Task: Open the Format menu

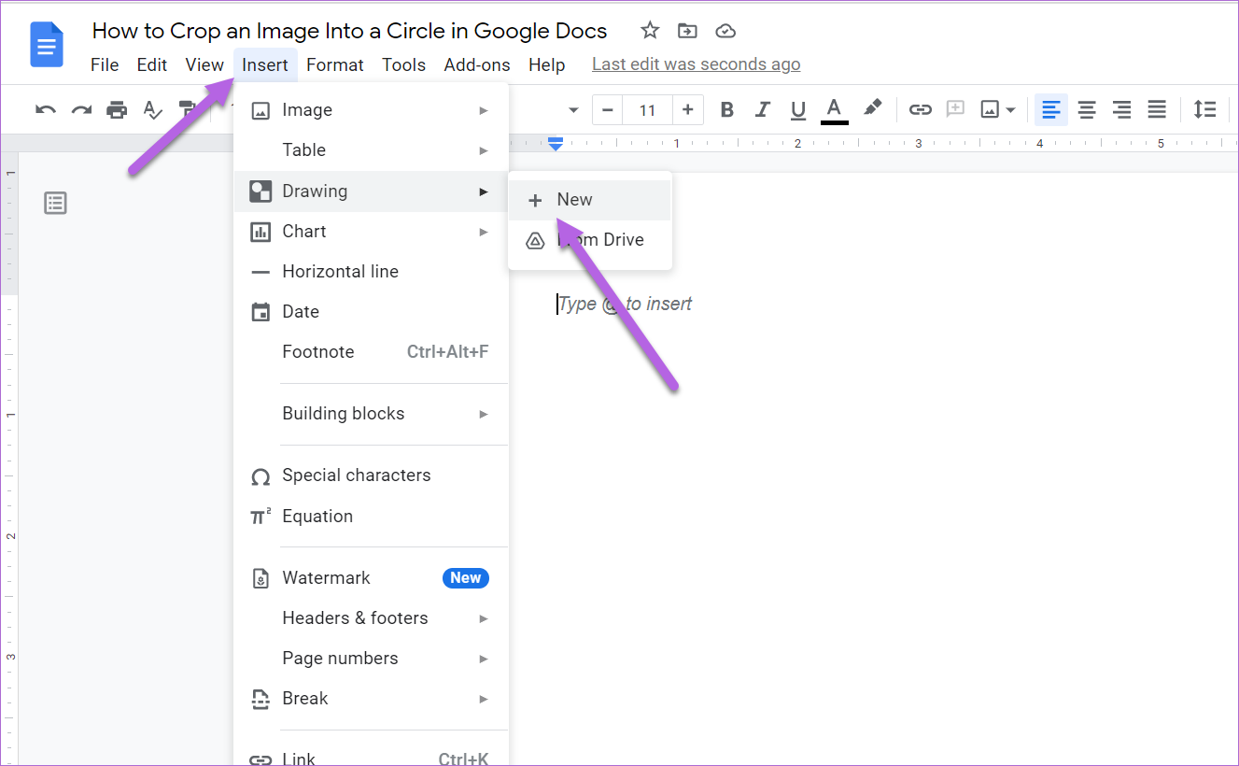Action: pos(334,64)
